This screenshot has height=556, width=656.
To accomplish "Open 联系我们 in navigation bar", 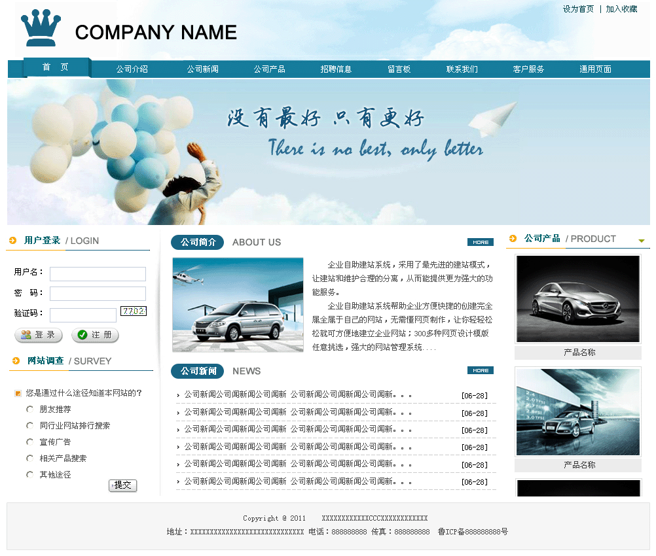I will tap(462, 69).
